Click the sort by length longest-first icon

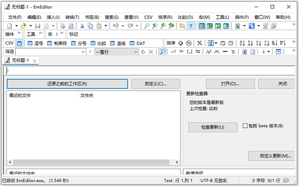coord(283,43)
